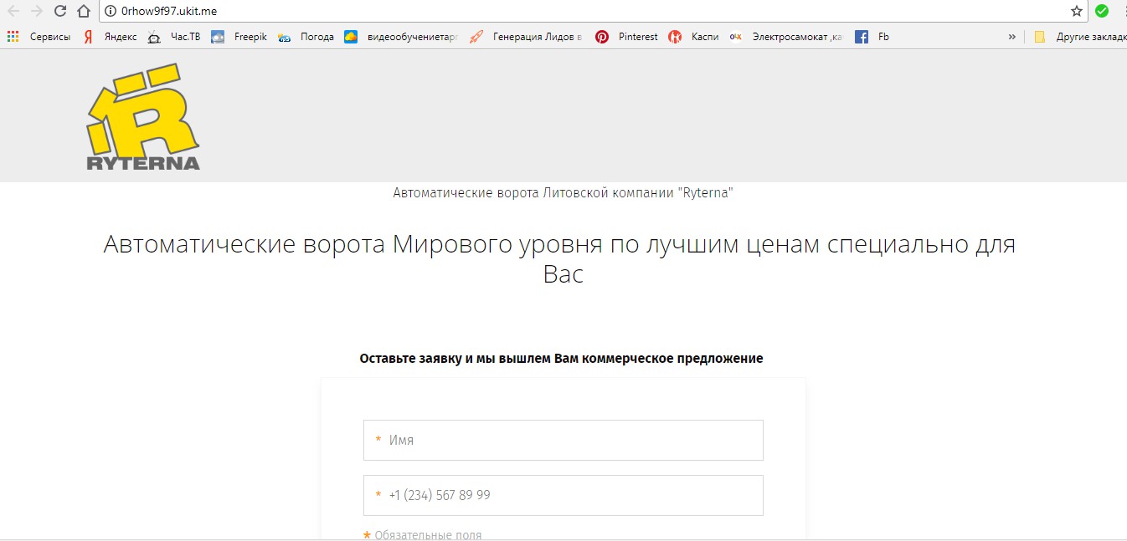Go forward with the browser forward arrow
The height and width of the screenshot is (541, 1127).
(x=36, y=11)
